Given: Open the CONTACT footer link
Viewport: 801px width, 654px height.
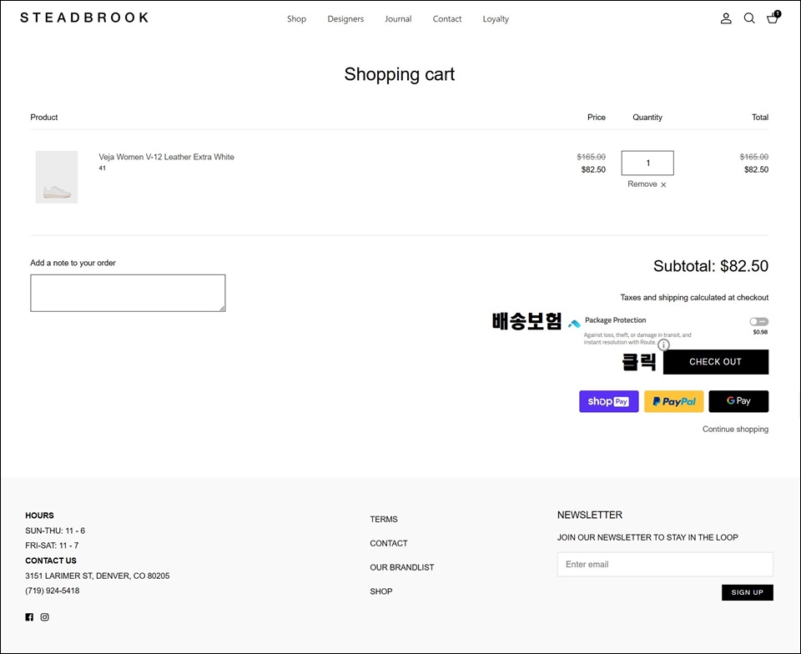Looking at the screenshot, I should [389, 543].
